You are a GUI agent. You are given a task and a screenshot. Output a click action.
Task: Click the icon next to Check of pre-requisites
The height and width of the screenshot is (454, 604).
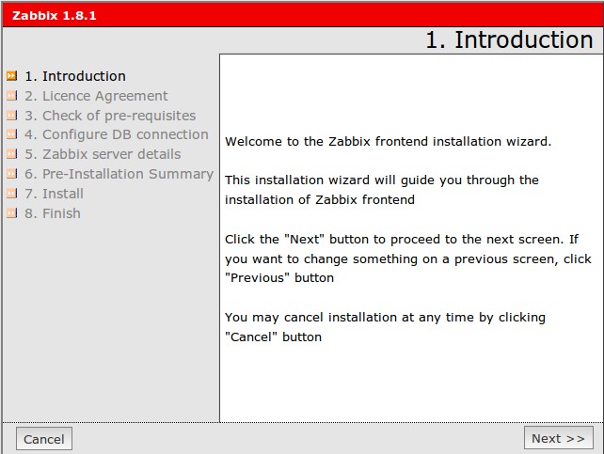(12, 116)
